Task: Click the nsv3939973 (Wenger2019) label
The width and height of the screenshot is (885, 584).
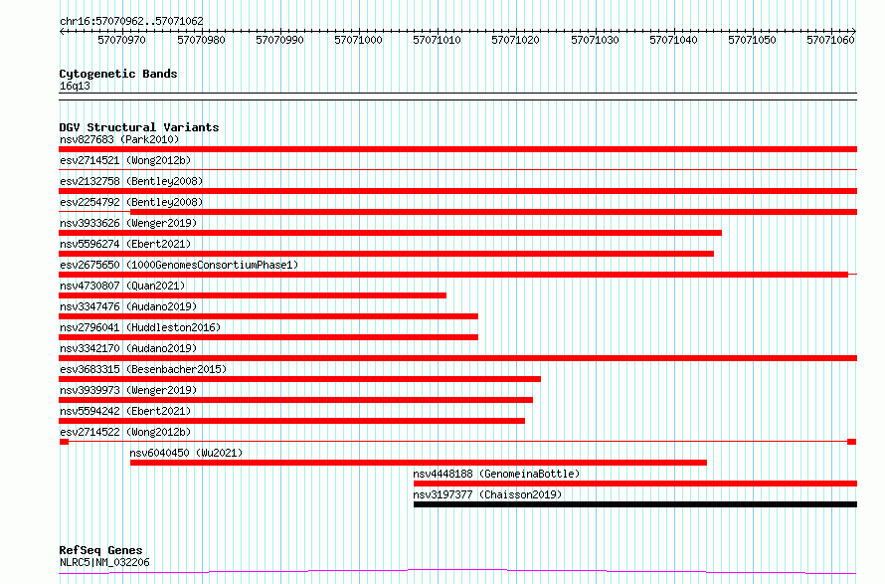Action: tap(128, 390)
